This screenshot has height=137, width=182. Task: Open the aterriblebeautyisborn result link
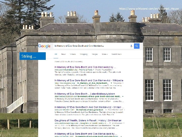pyautogui.click(x=85, y=94)
